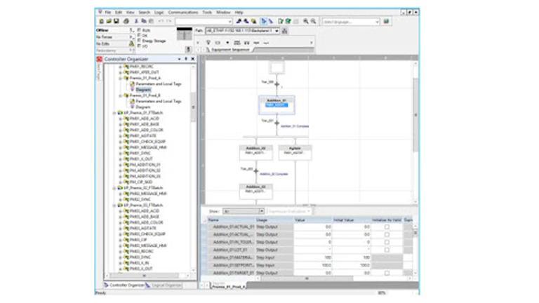Screen dimensions: 539x303
Task: Click the Zoom In magnifier icon
Action: tap(305, 21)
